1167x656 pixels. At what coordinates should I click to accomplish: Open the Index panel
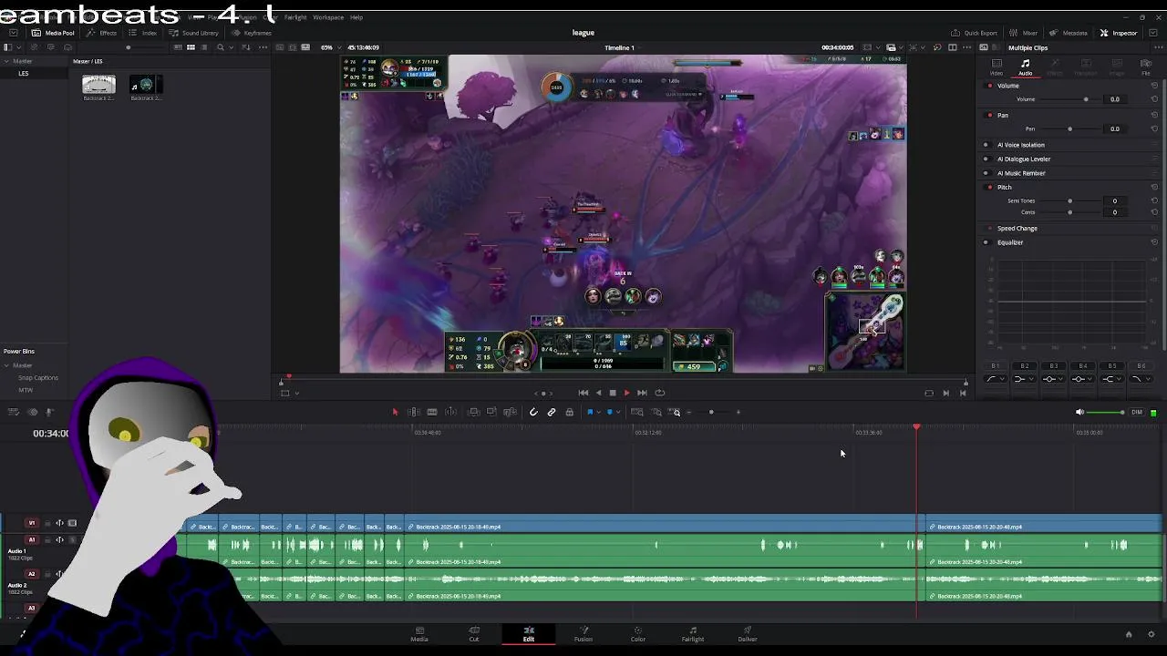[x=143, y=33]
